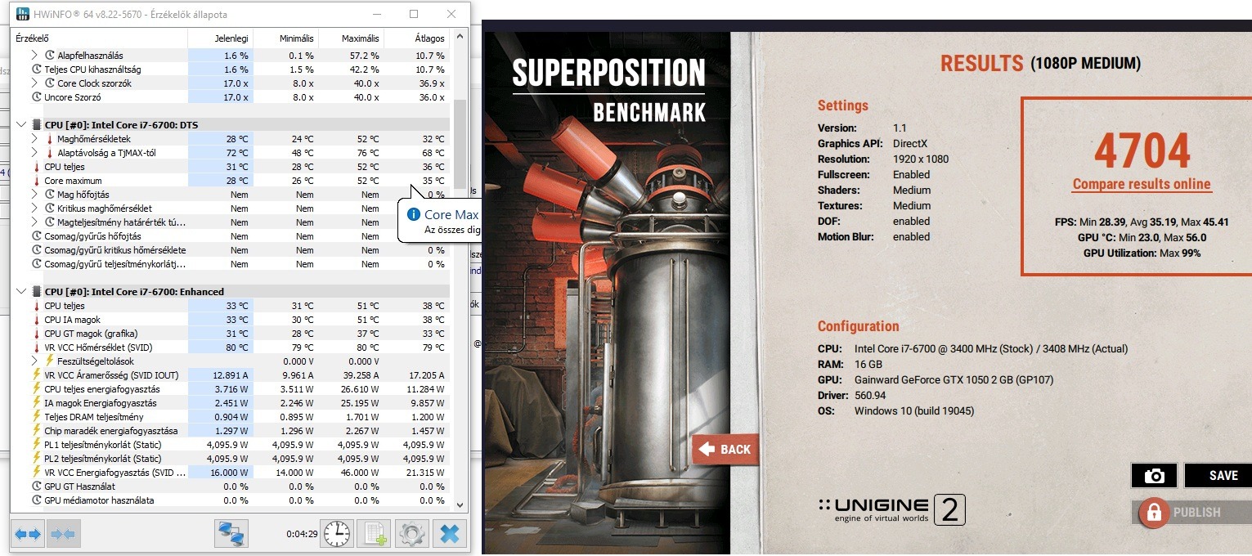Screen dimensions: 1252x556
Task: Select CPU teljes energiafogyasztás row
Action: pyautogui.click(x=231, y=389)
